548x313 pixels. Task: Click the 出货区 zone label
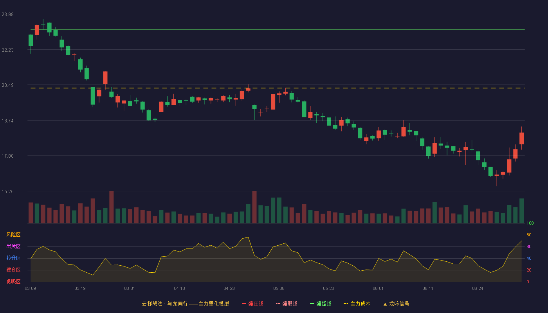pyautogui.click(x=13, y=246)
